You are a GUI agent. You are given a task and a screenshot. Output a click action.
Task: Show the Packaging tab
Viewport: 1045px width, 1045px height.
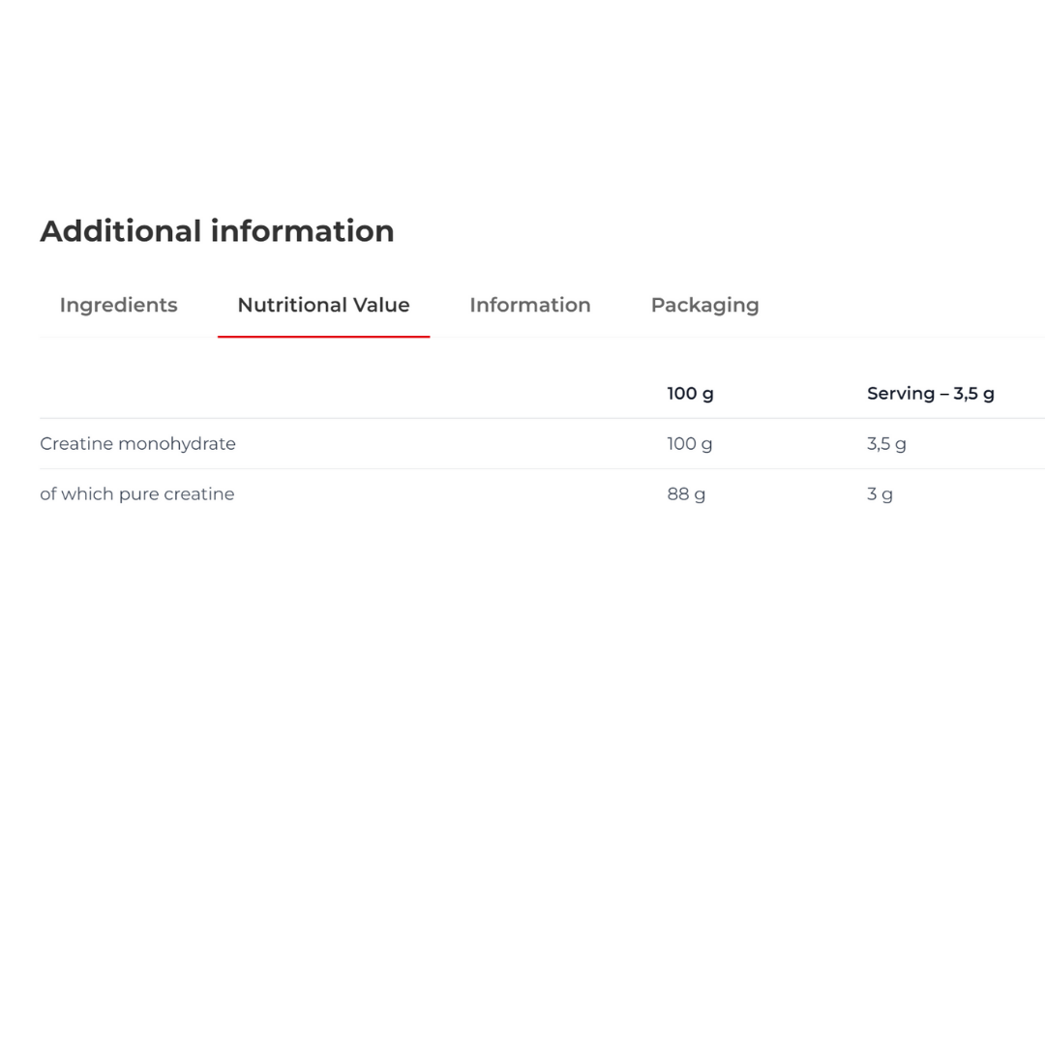(x=705, y=305)
